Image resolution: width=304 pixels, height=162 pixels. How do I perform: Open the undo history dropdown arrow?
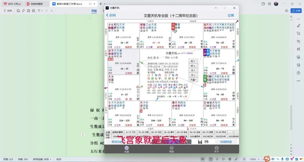(42, 11)
